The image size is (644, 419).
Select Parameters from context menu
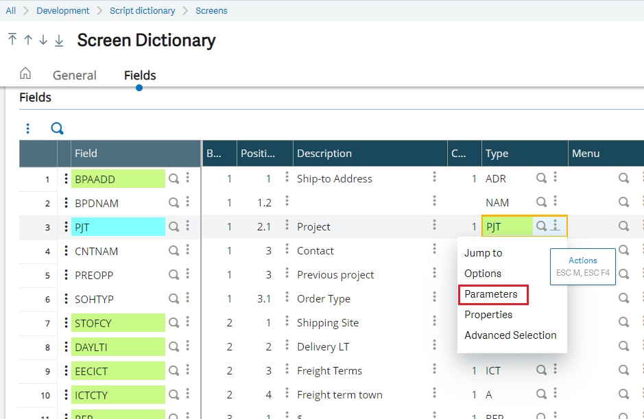tap(491, 294)
